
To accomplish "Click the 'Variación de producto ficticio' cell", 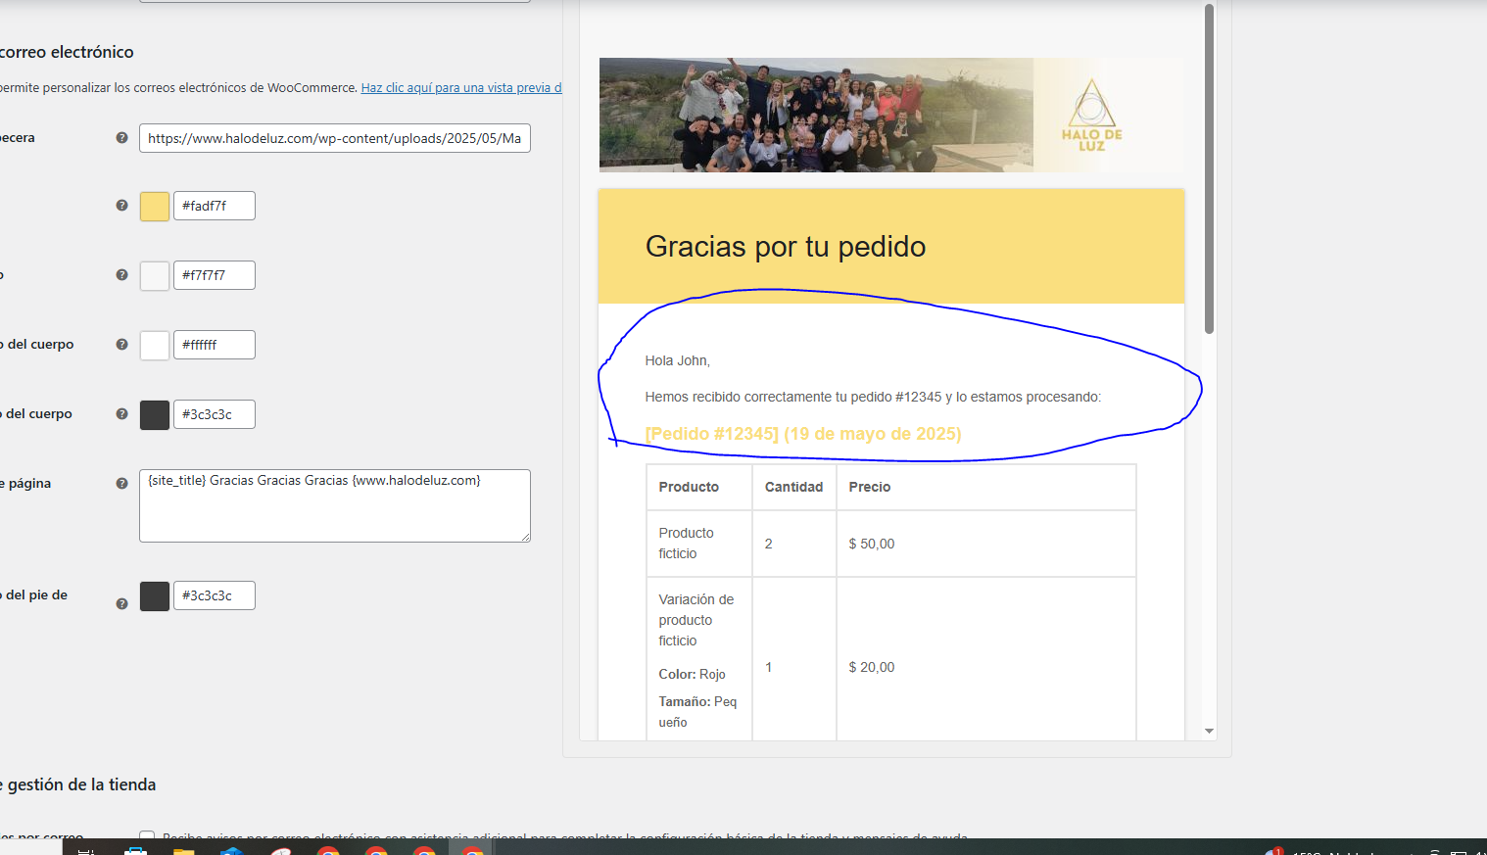I will tap(696, 620).
